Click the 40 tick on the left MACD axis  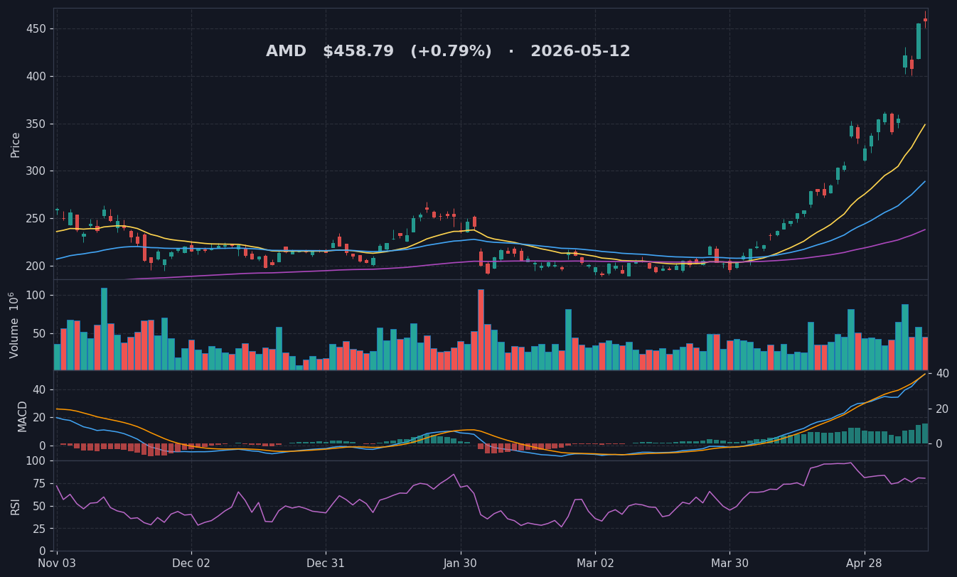pyautogui.click(x=41, y=389)
